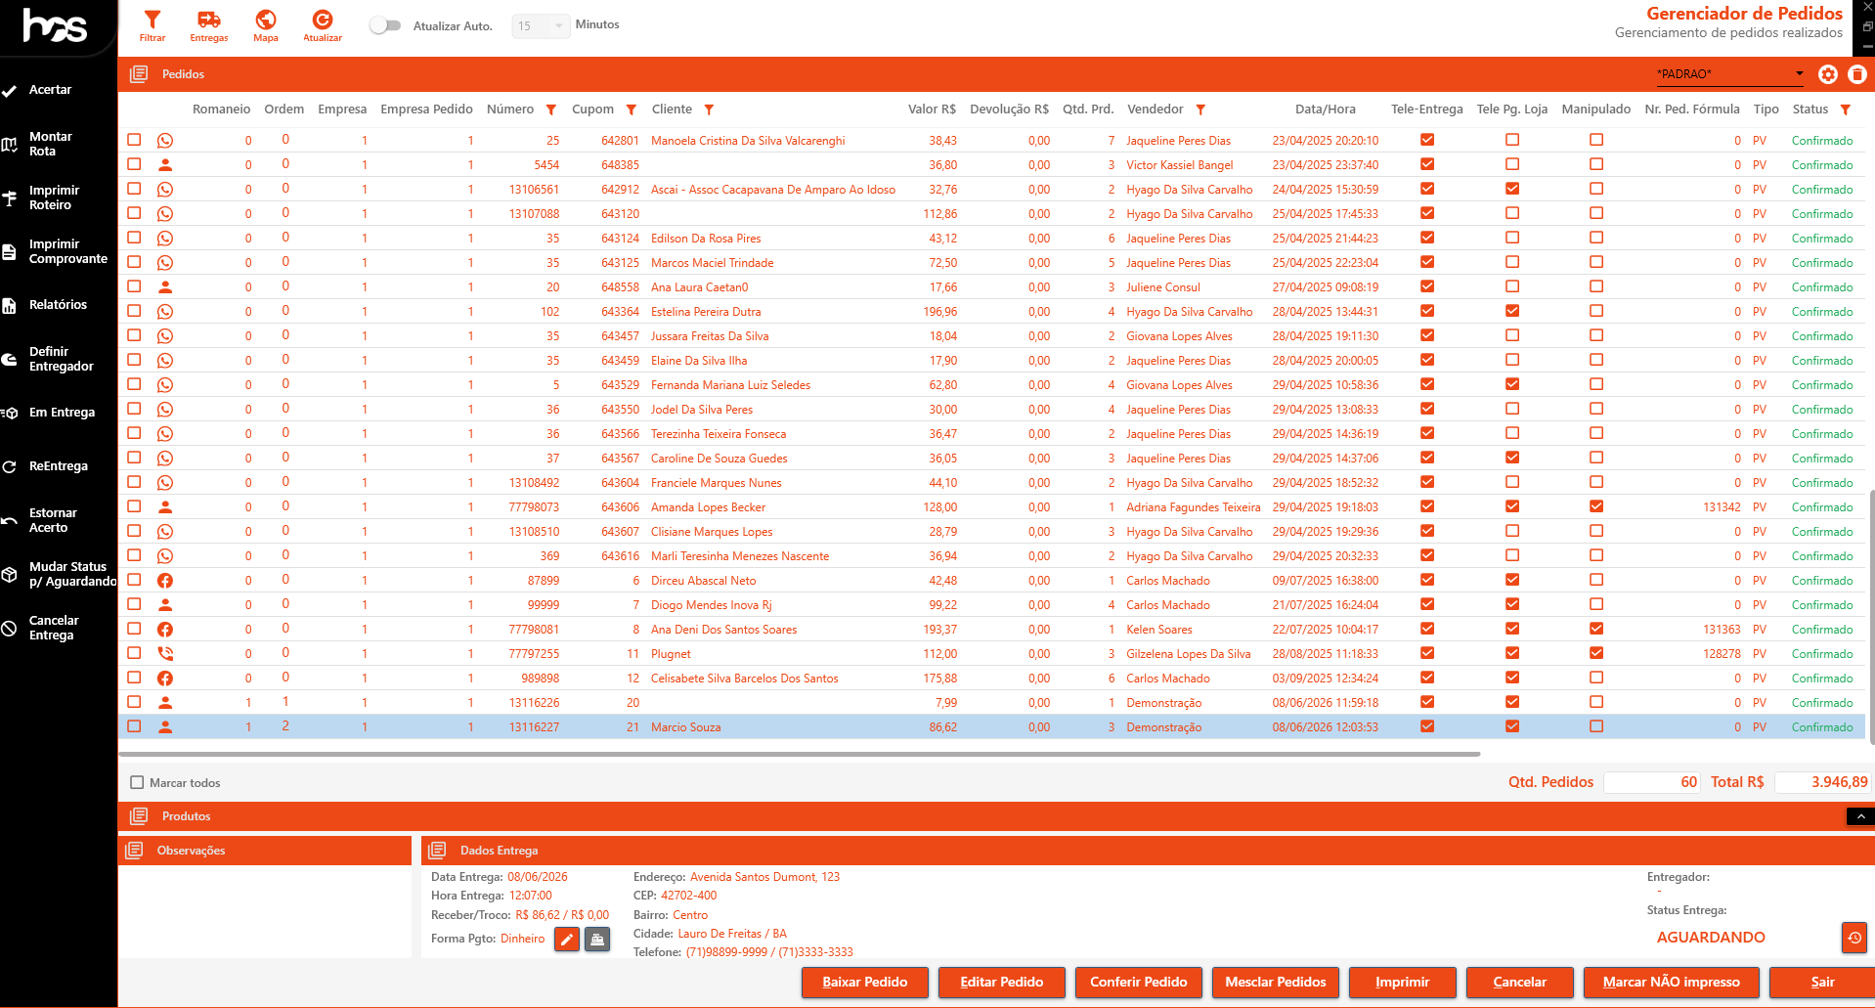Viewport: 1875px width, 1008px height.
Task: Click Facebook icon on Dirceu Abascal Neto row
Action: 165,581
